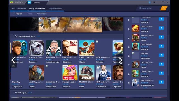The width and height of the screenshot is (179, 101).
Task: Click Словесные игры category tag
Action: tap(53, 62)
